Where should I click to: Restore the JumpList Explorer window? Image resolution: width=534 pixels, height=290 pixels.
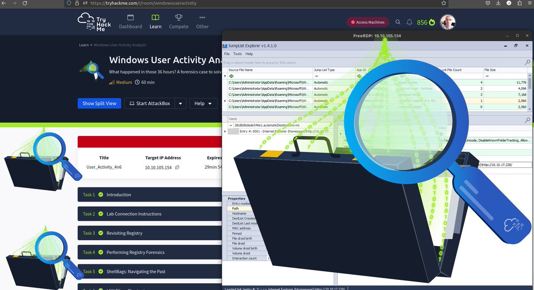pyautogui.click(x=515, y=46)
